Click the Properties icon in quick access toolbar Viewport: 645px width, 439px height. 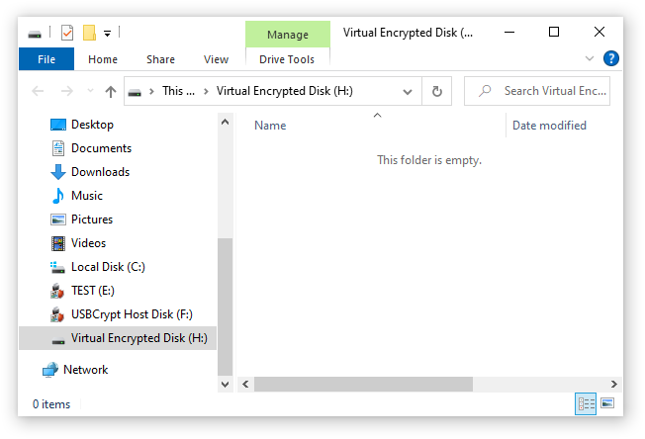(67, 33)
